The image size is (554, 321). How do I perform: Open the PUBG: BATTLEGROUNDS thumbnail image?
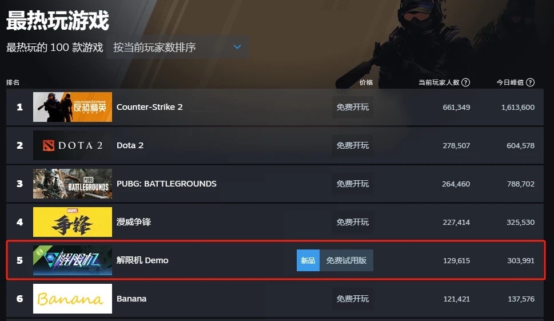coord(73,184)
